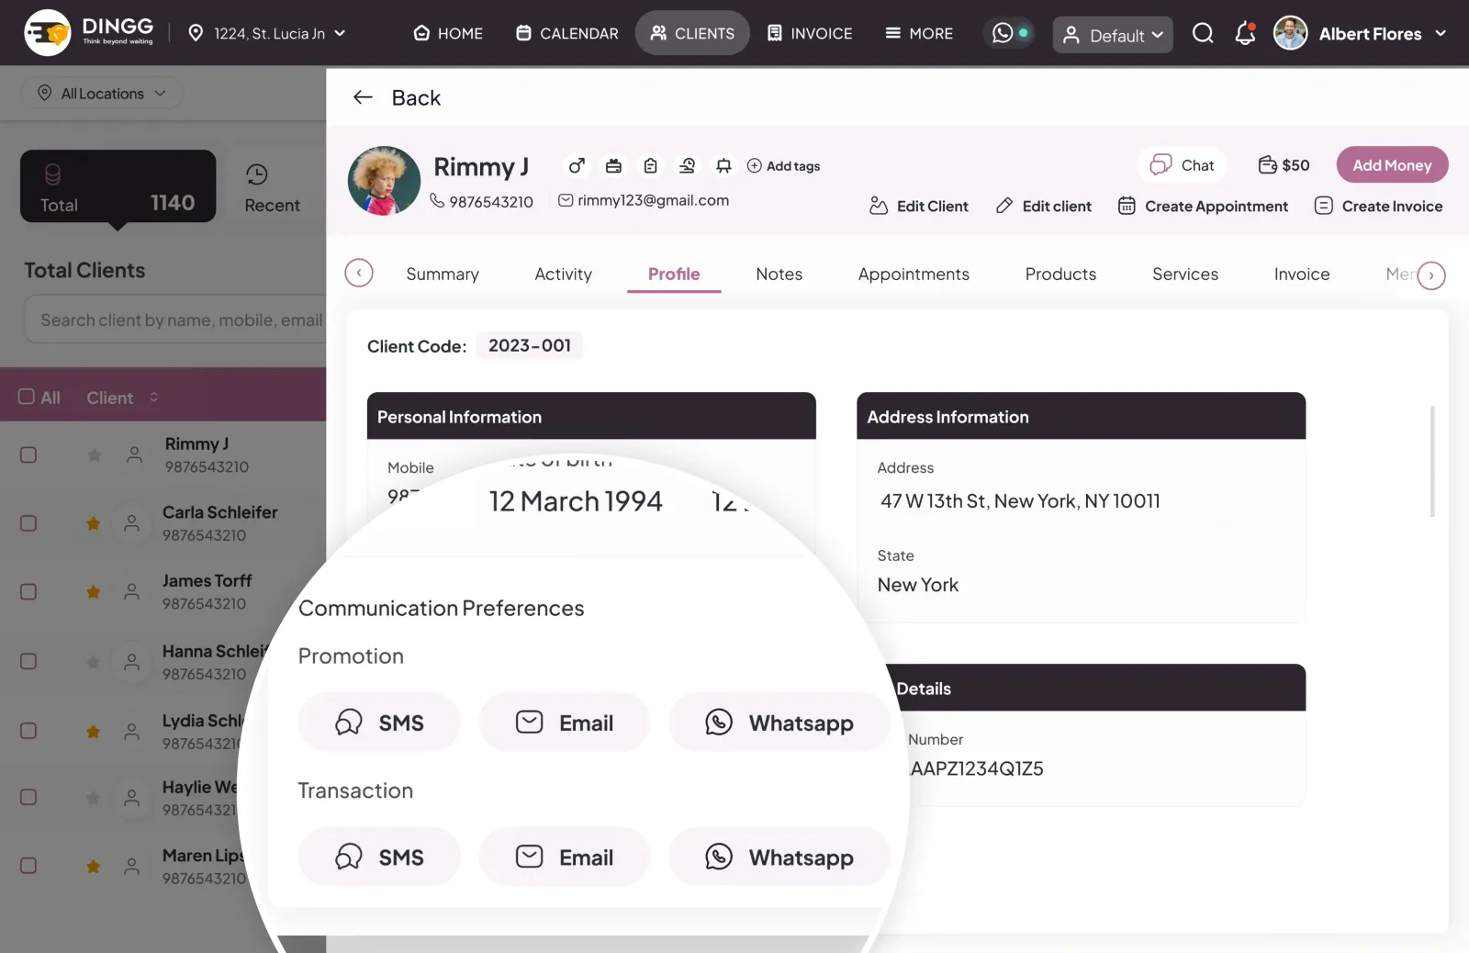The image size is (1469, 953).
Task: Open the 1224, St. Lucia Jn location dropdown
Action: [267, 34]
